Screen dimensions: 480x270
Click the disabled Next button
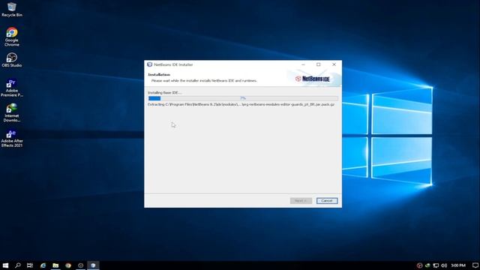coord(301,201)
